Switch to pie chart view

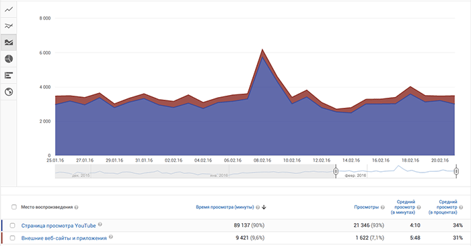pos(9,59)
